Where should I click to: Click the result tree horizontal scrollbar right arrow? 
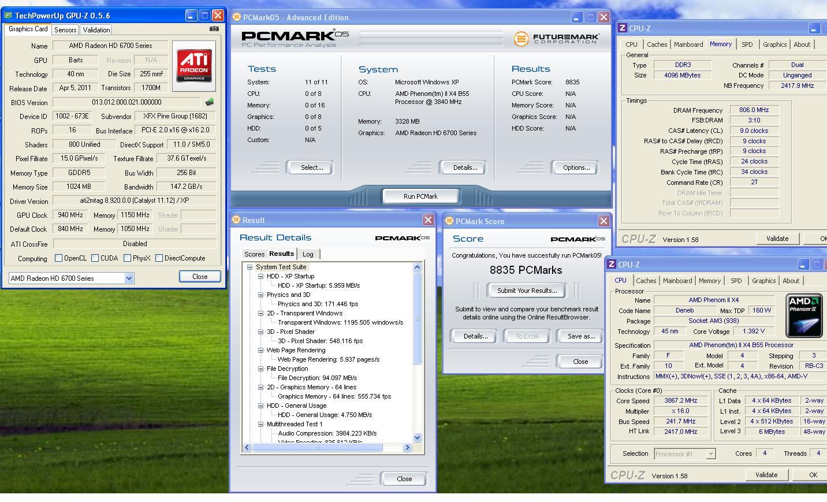tap(407, 448)
